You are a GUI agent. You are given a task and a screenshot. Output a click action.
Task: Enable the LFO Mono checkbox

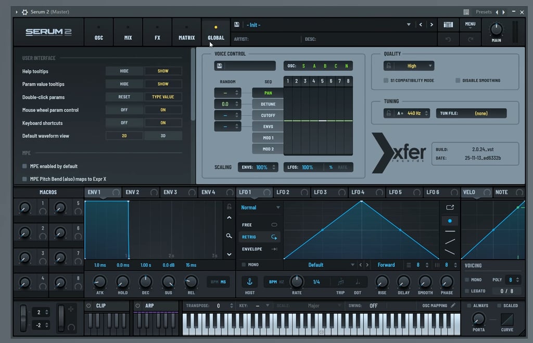[x=244, y=264]
